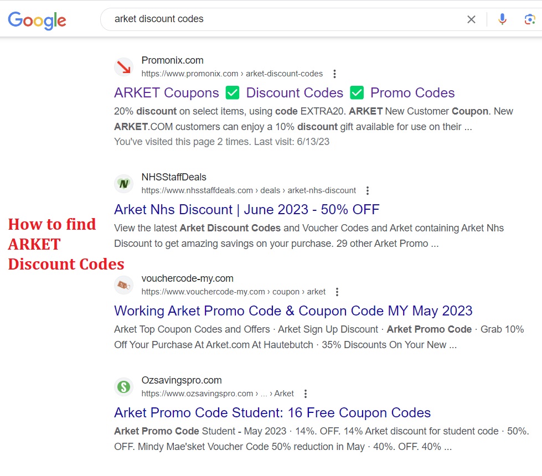Clear the search query with the X

[x=471, y=19]
